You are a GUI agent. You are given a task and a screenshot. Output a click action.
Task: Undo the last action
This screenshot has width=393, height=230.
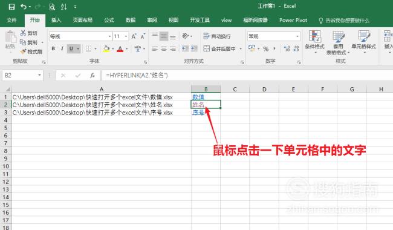[x=24, y=7]
